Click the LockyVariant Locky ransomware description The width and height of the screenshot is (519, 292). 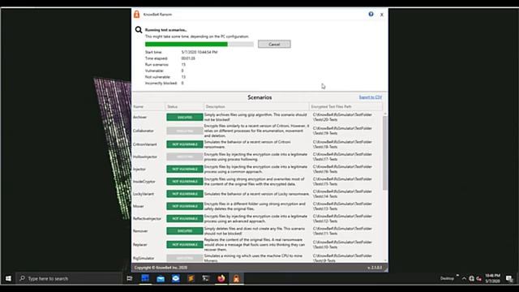point(257,194)
